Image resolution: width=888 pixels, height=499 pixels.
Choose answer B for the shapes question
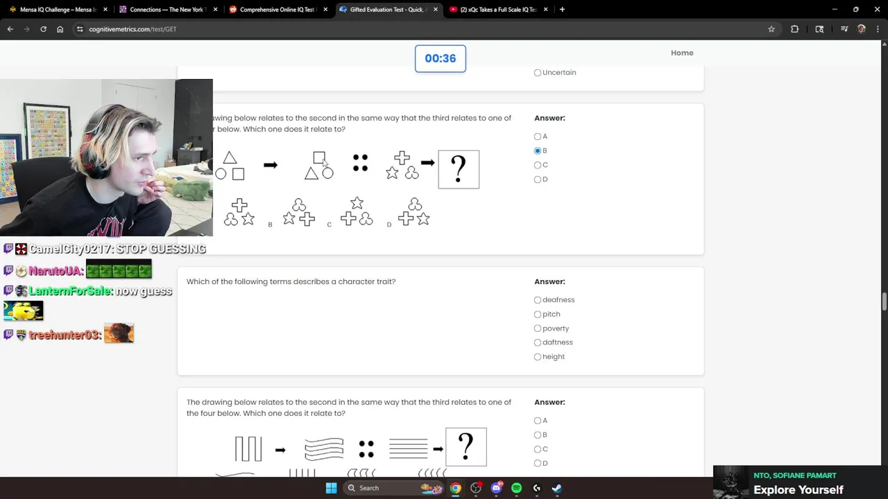click(x=538, y=150)
